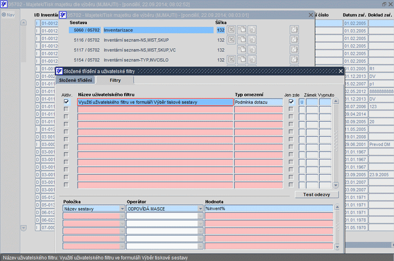Open Inventarizace report as HTML in browser

(x=252, y=30)
